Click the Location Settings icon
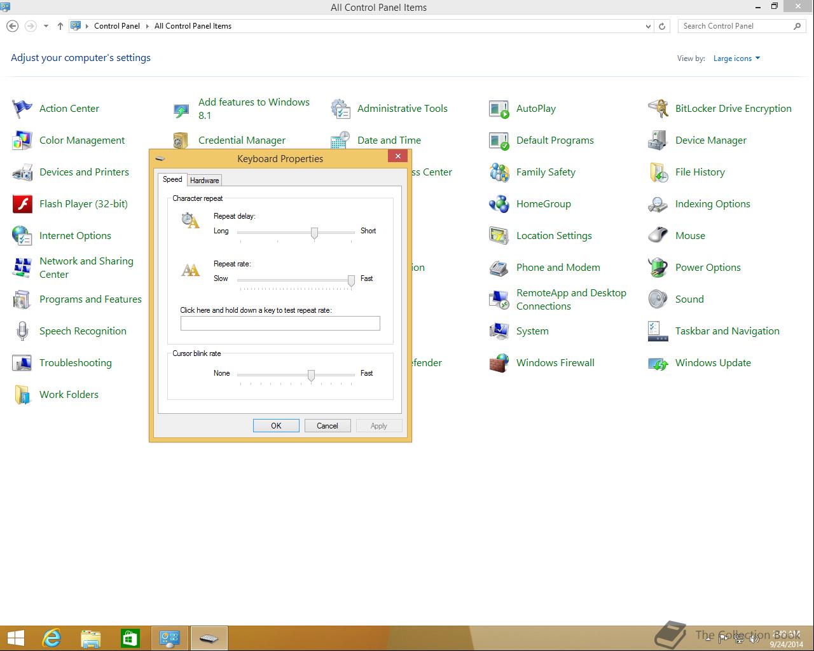The width and height of the screenshot is (814, 651). (499, 236)
